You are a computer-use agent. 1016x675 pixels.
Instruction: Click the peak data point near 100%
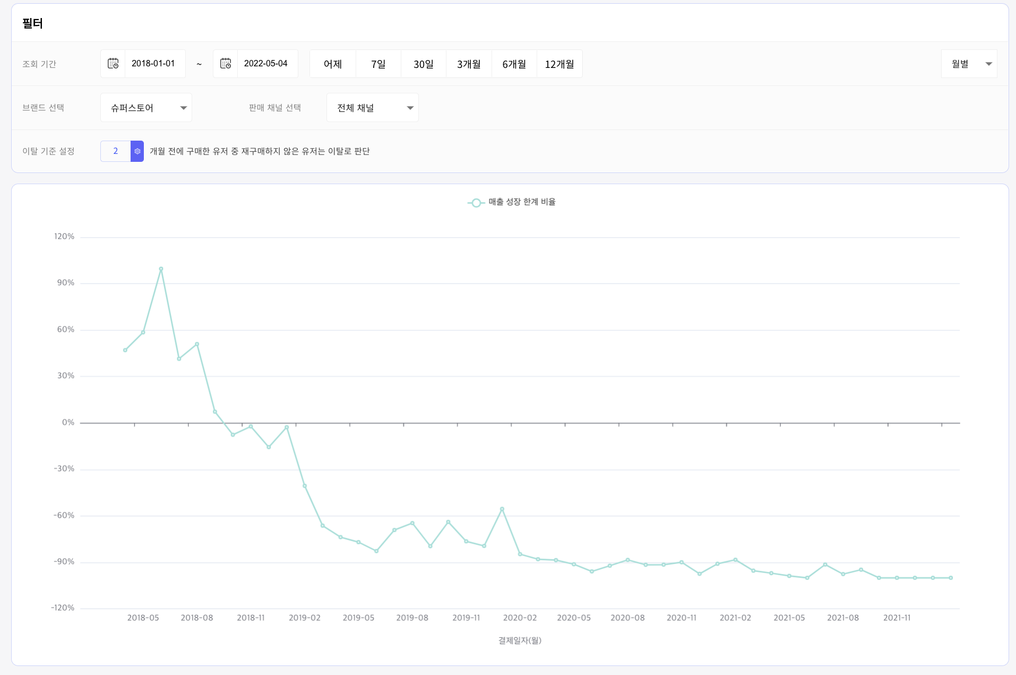click(x=161, y=269)
